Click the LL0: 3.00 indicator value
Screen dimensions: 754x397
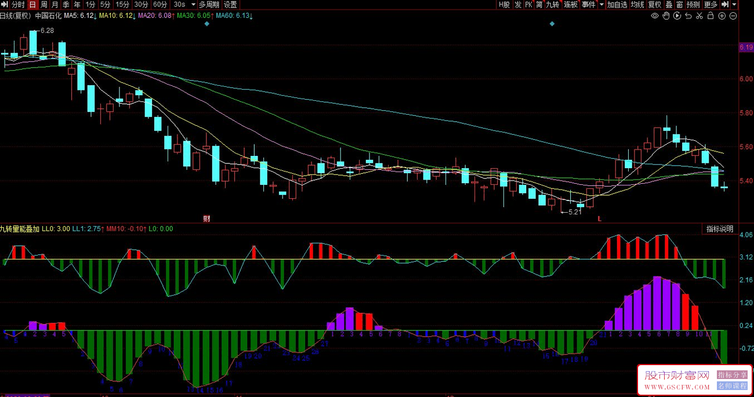[56, 229]
